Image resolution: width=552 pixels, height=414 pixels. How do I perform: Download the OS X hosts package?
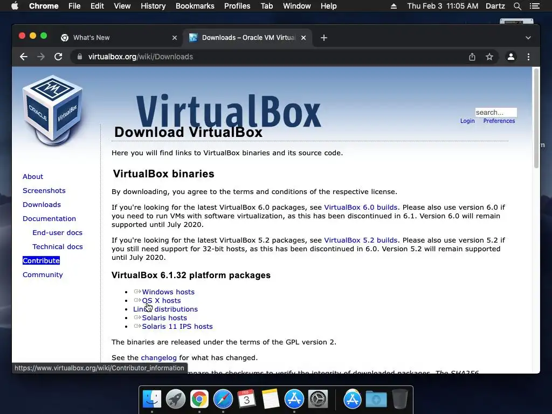point(161,301)
